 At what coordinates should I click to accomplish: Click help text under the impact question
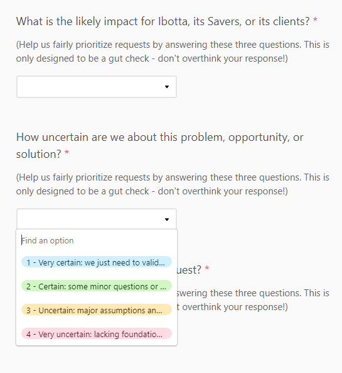[x=173, y=52]
